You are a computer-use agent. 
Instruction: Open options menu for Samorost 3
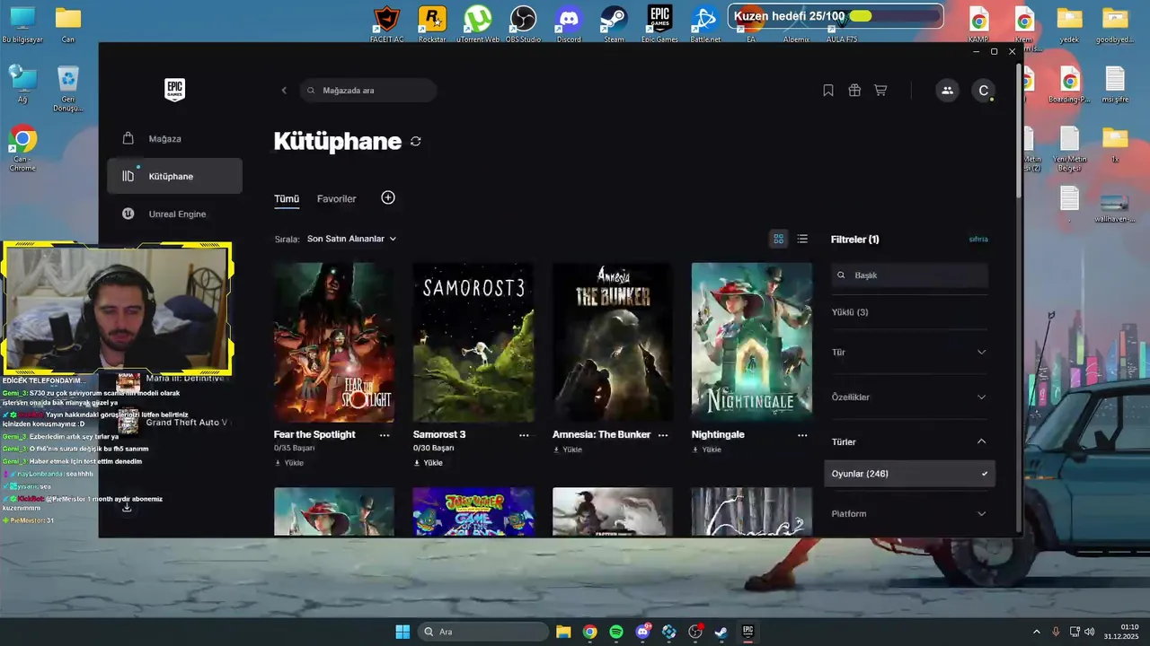524,435
